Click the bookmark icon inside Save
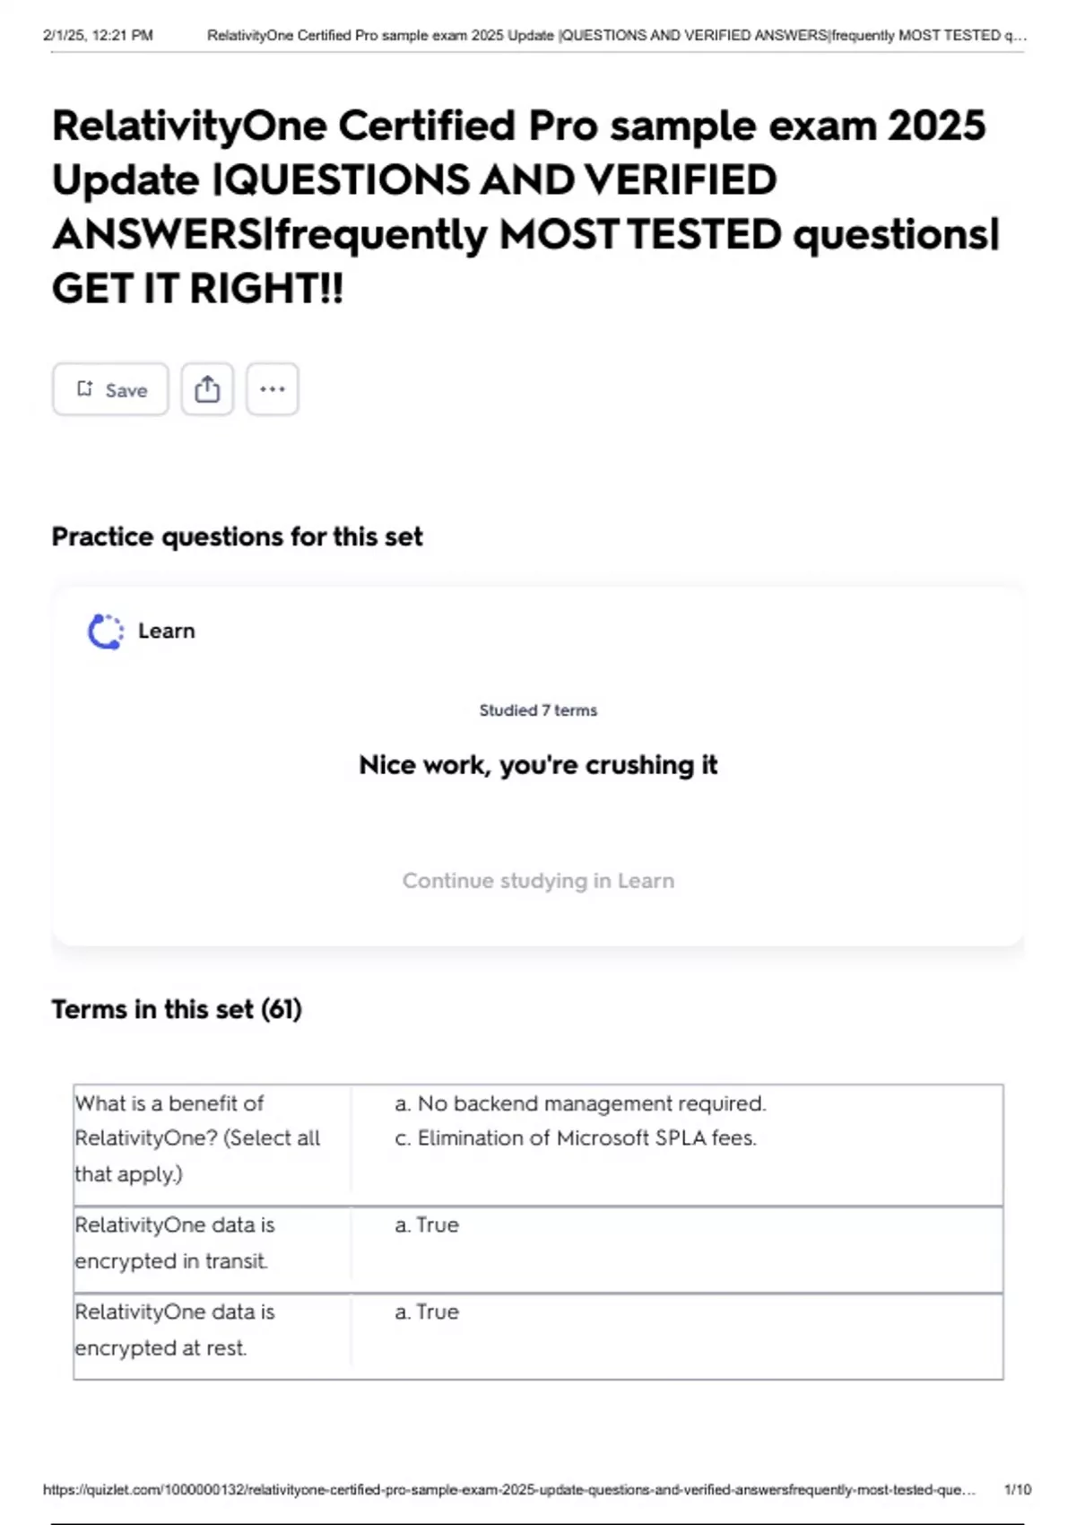The height and width of the screenshot is (1525, 1076). pyautogui.click(x=85, y=388)
